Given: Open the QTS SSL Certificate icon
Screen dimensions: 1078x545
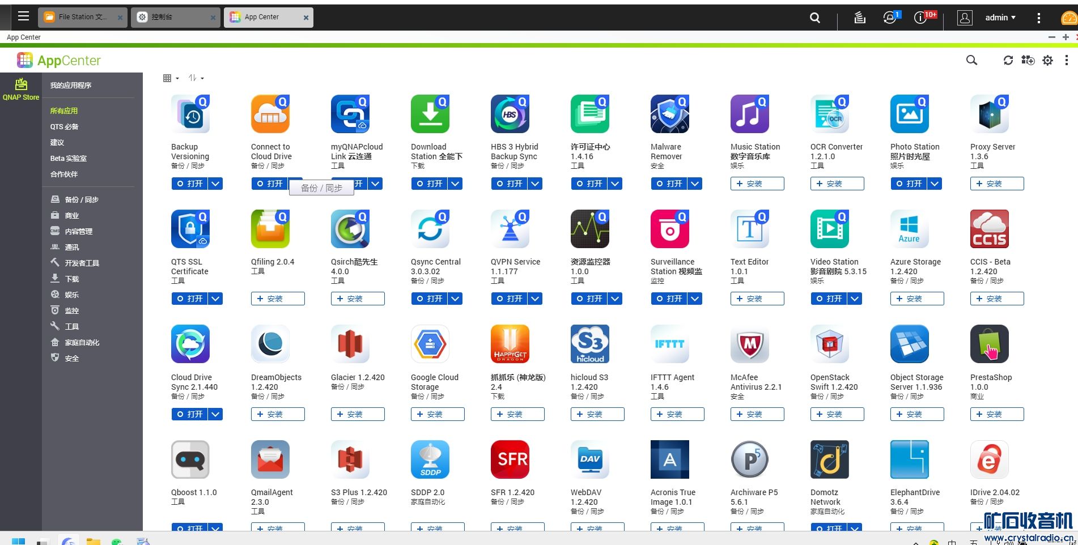Looking at the screenshot, I should click(190, 229).
